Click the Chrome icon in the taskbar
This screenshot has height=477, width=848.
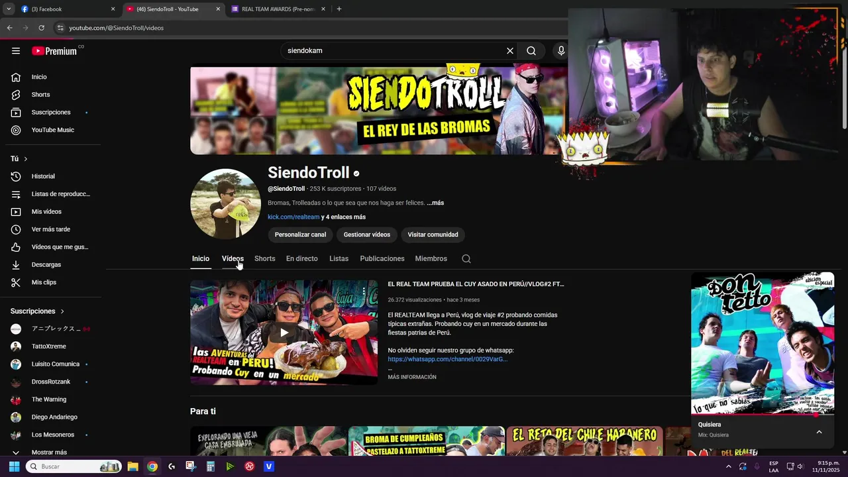click(152, 466)
